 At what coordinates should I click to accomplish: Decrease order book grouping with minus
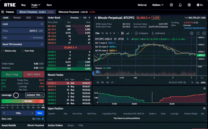tap(80, 18)
